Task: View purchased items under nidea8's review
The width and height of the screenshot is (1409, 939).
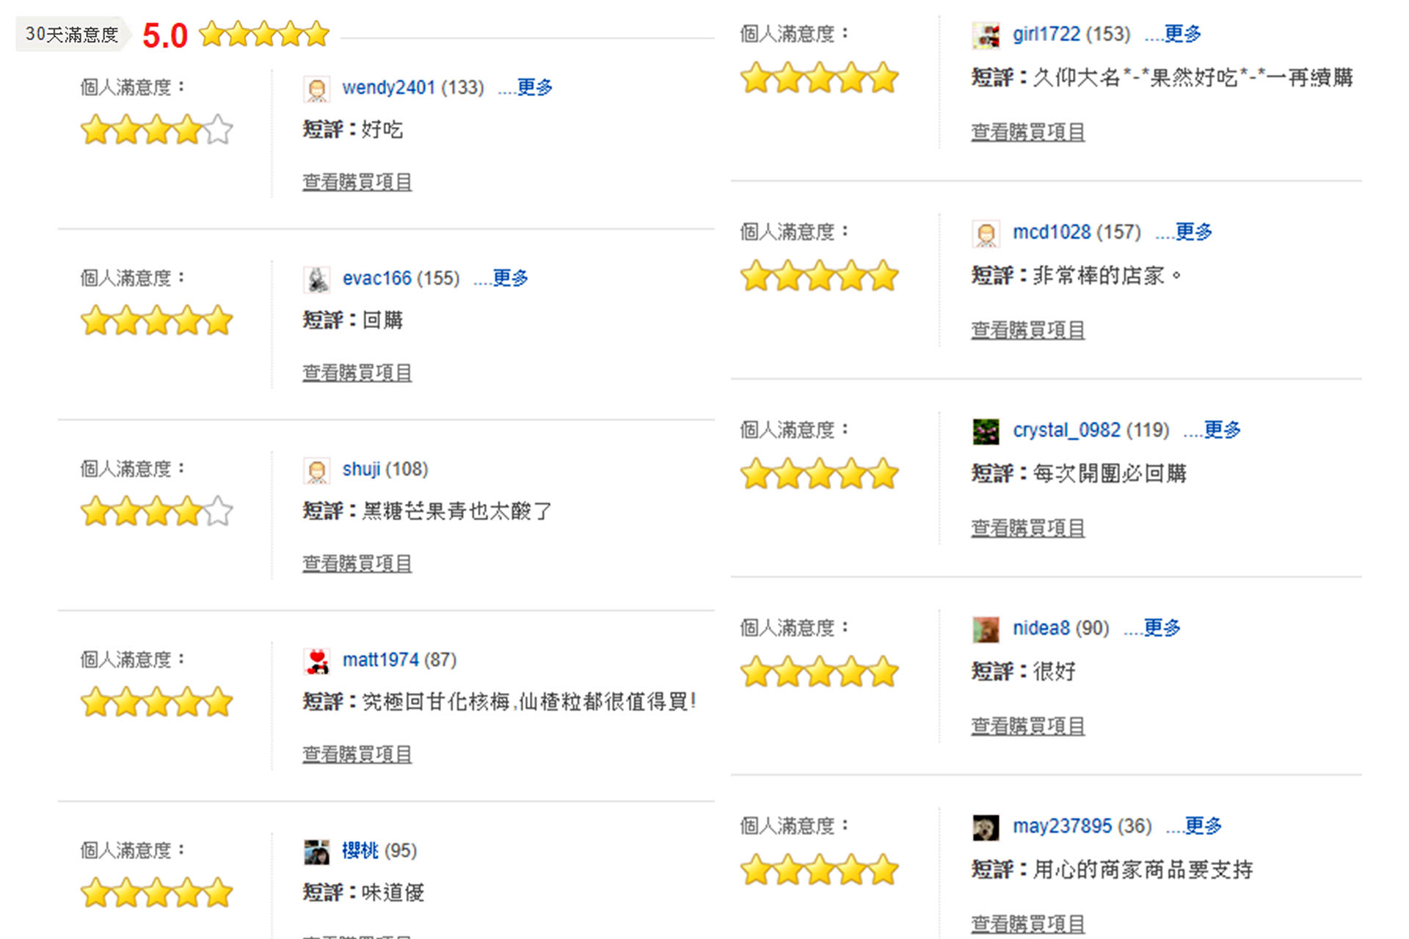Action: coord(1028,726)
